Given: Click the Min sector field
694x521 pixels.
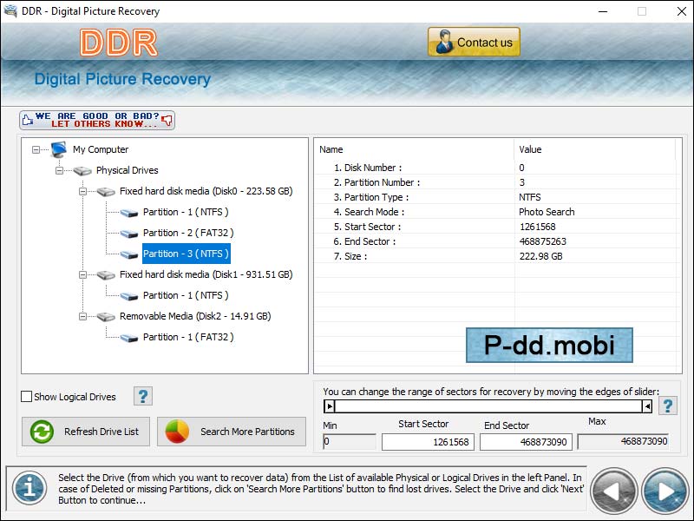Looking at the screenshot, I should tap(350, 442).
